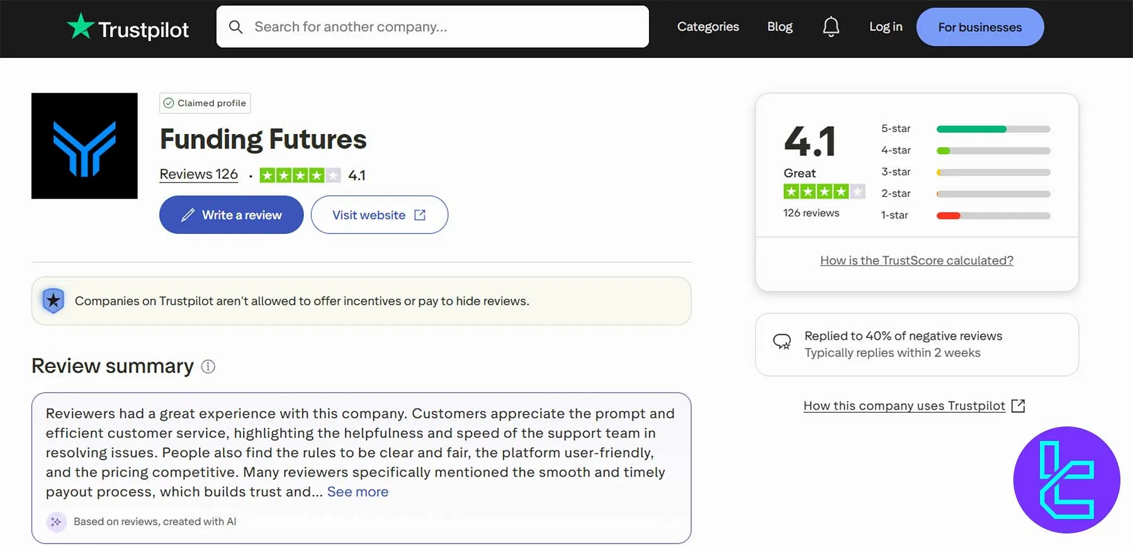Open the Categories menu

click(707, 27)
